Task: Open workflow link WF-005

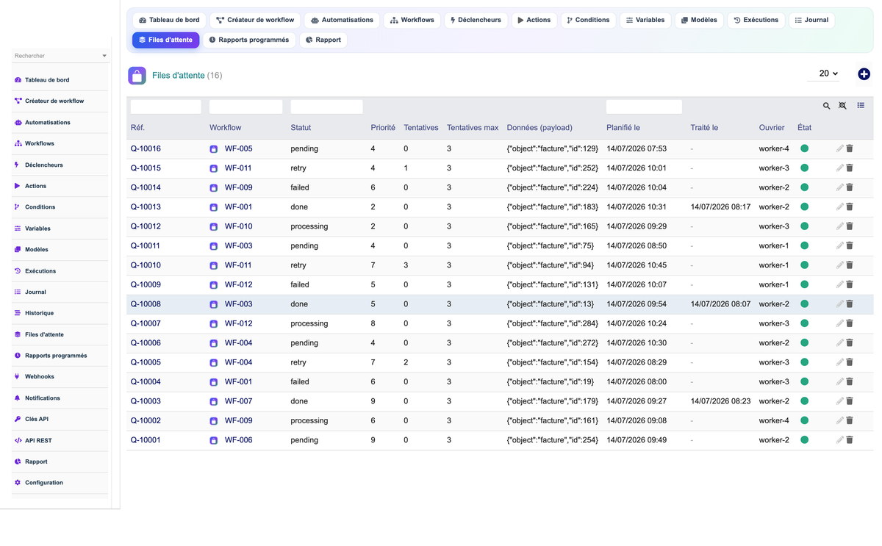Action: point(238,148)
